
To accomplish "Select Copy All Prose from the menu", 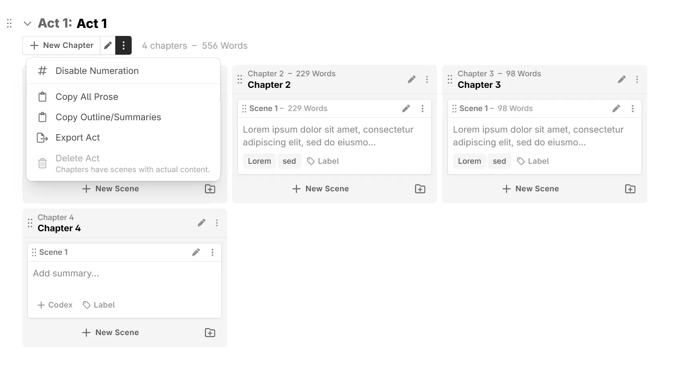I will pyautogui.click(x=87, y=97).
